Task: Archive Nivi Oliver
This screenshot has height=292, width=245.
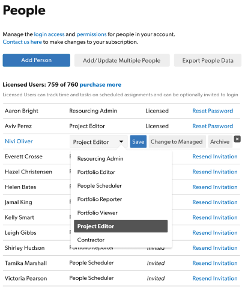Action: pos(220,141)
